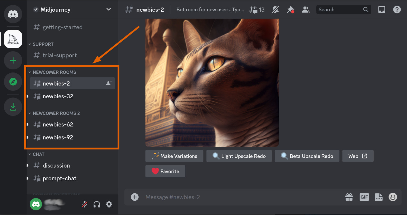Open the trial-support channel
The image size is (407, 215).
60,55
